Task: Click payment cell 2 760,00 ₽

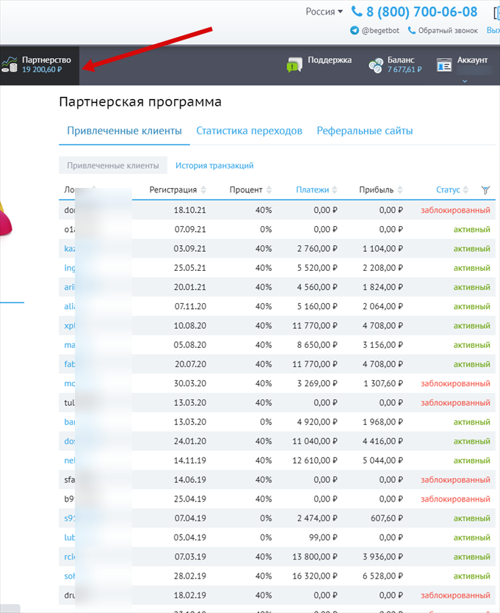Action: (x=317, y=249)
